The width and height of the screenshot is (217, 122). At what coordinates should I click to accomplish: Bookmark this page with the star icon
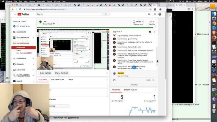coord(150,9)
